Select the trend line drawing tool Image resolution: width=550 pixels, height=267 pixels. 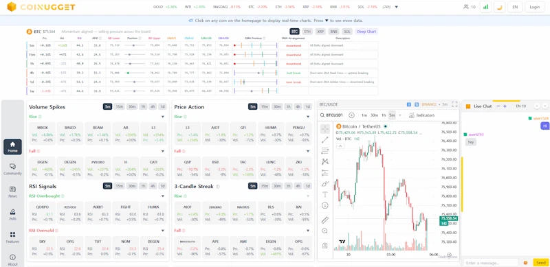pyautogui.click(x=324, y=140)
